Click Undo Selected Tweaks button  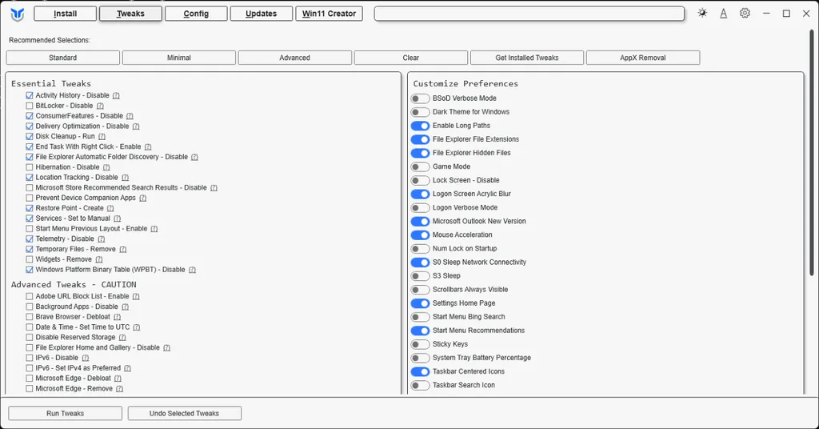point(185,413)
